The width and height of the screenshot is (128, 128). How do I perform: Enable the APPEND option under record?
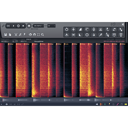point(35,29)
